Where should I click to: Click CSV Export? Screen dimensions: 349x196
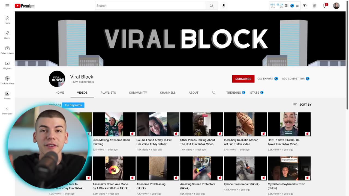265,79
